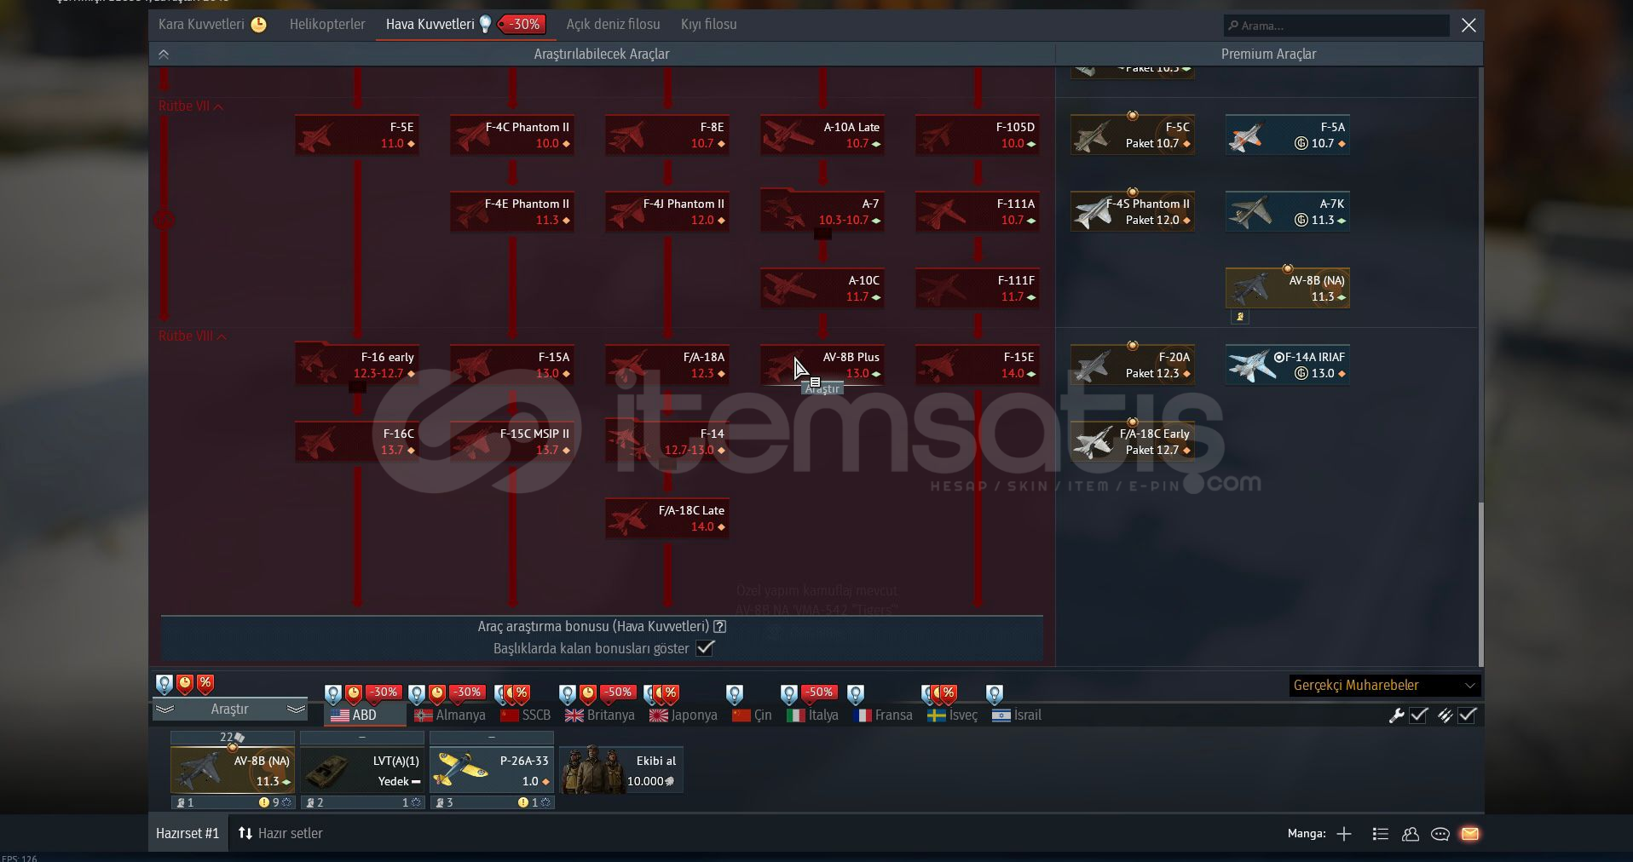
Task: Switch to Açık deniz filosu tab
Action: pos(613,25)
